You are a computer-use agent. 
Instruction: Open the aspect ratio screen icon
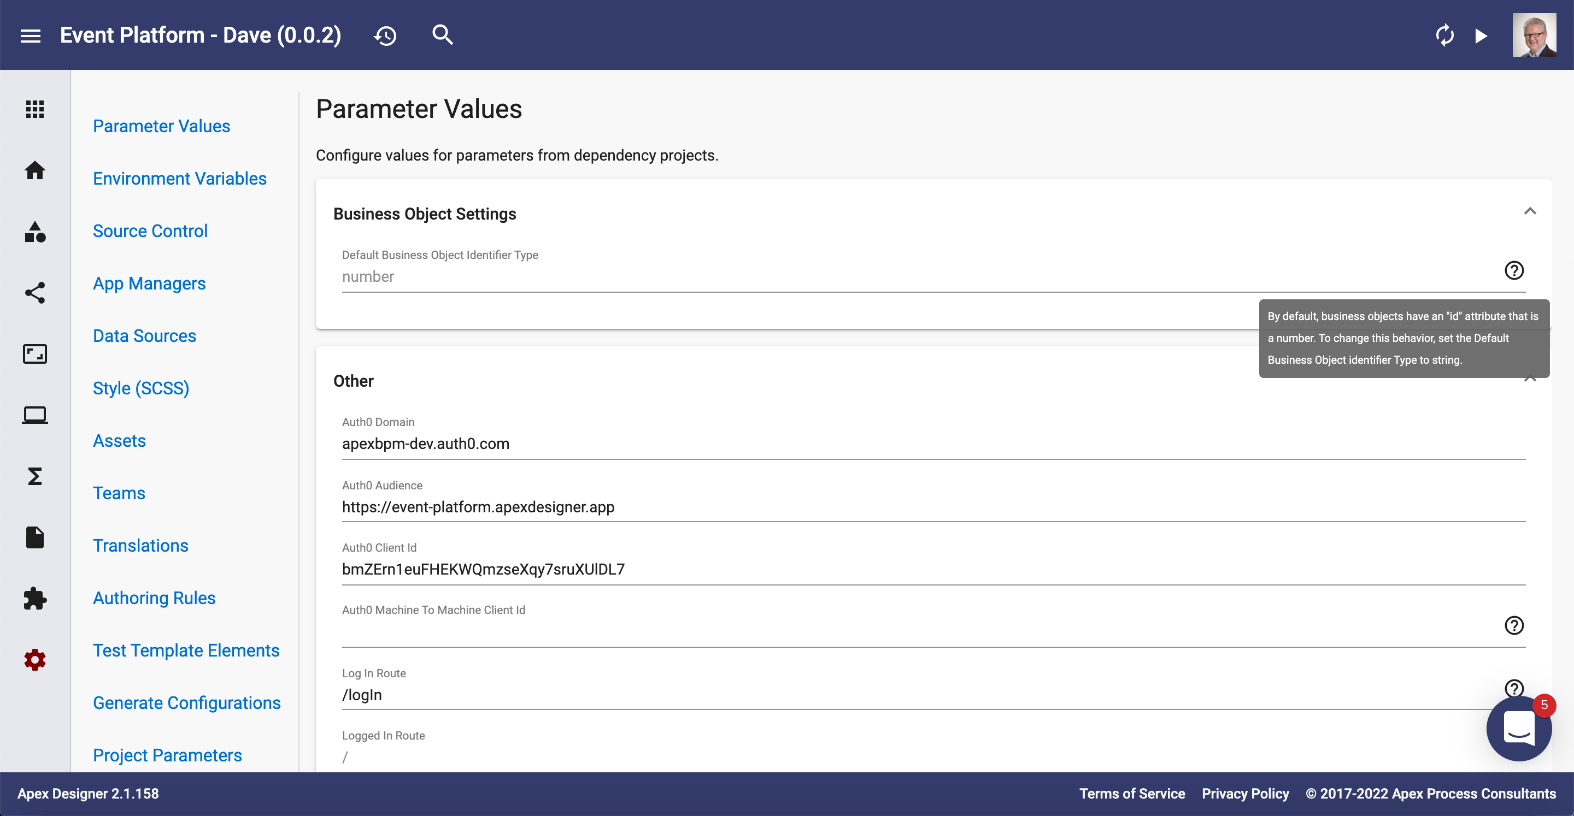point(35,353)
